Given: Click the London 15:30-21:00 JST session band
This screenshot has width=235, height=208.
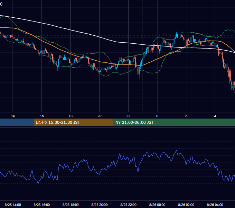Looking at the screenshot, I should [x=73, y=122].
